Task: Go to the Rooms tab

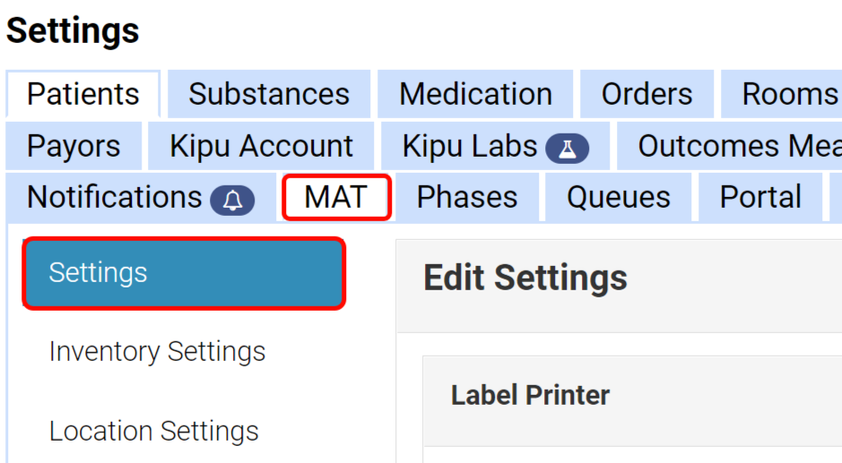Action: pyautogui.click(x=789, y=94)
